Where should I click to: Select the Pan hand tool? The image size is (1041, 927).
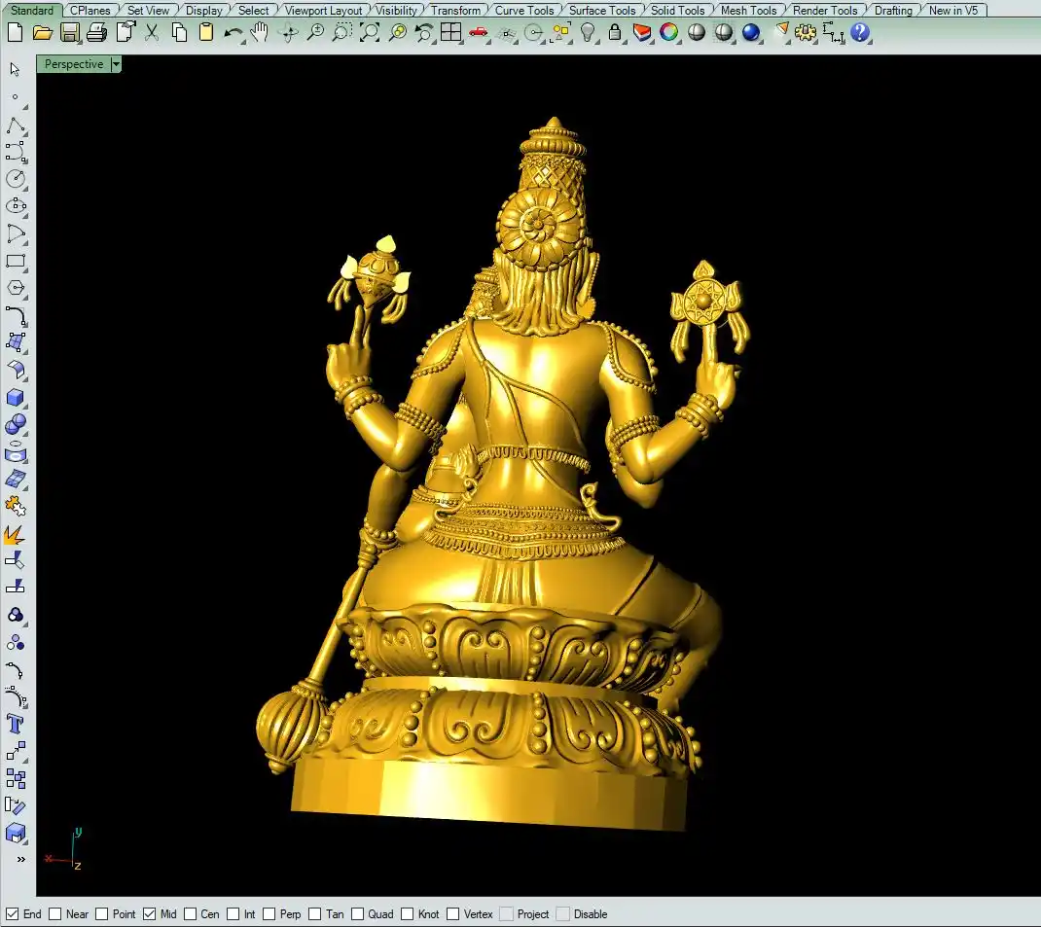point(259,32)
